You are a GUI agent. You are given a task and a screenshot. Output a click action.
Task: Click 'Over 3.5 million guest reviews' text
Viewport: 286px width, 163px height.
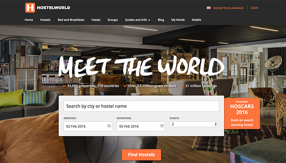152,86
